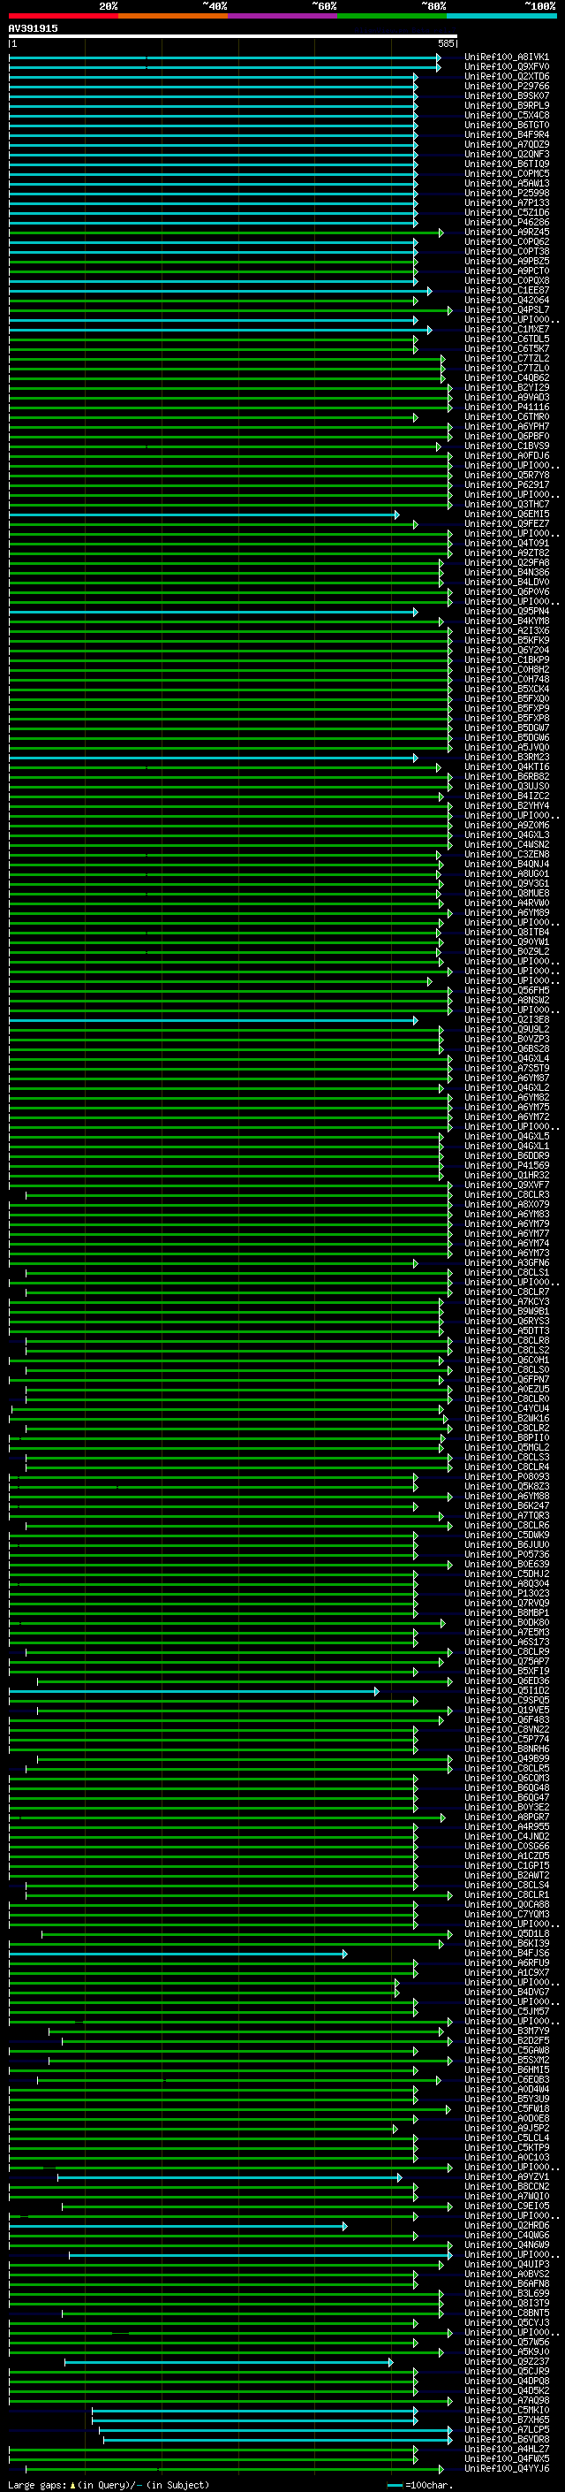Select entry UniRef100_Q2QNF3

506,154
